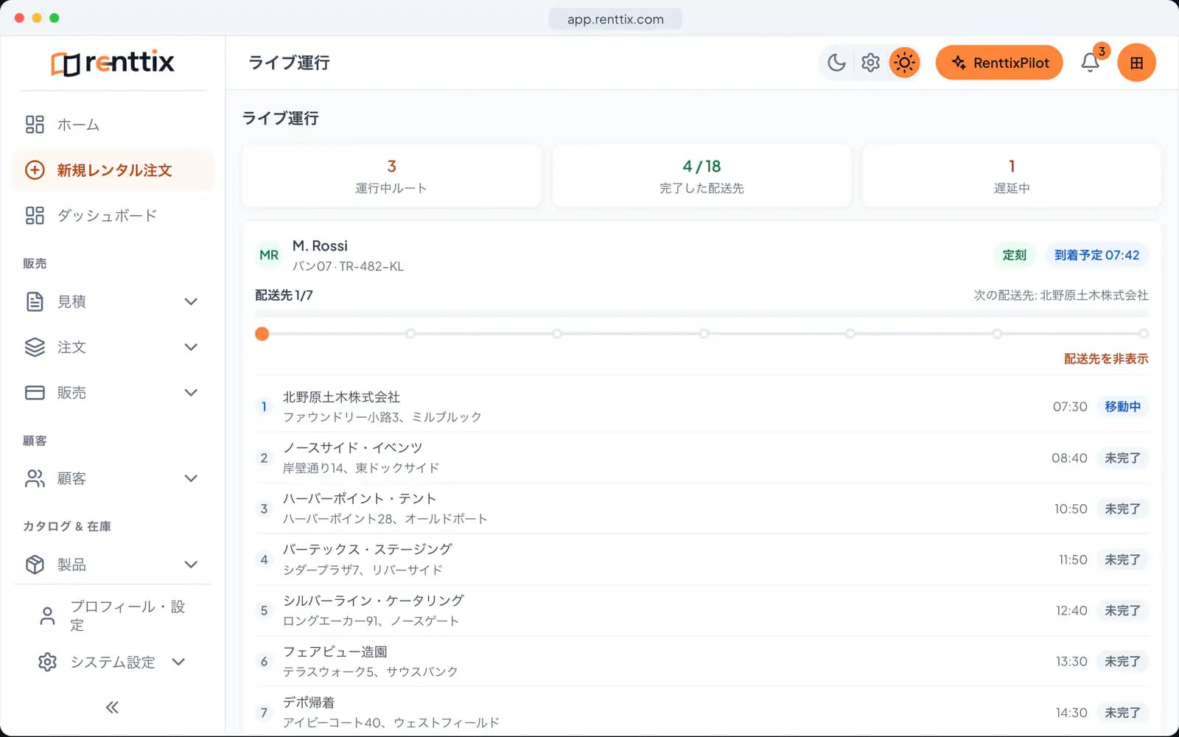The width and height of the screenshot is (1179, 737).
Task: Click the renttix logo
Action: click(x=113, y=63)
